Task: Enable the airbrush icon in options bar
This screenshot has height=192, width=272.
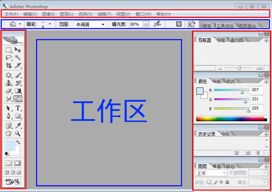Action: (157, 24)
